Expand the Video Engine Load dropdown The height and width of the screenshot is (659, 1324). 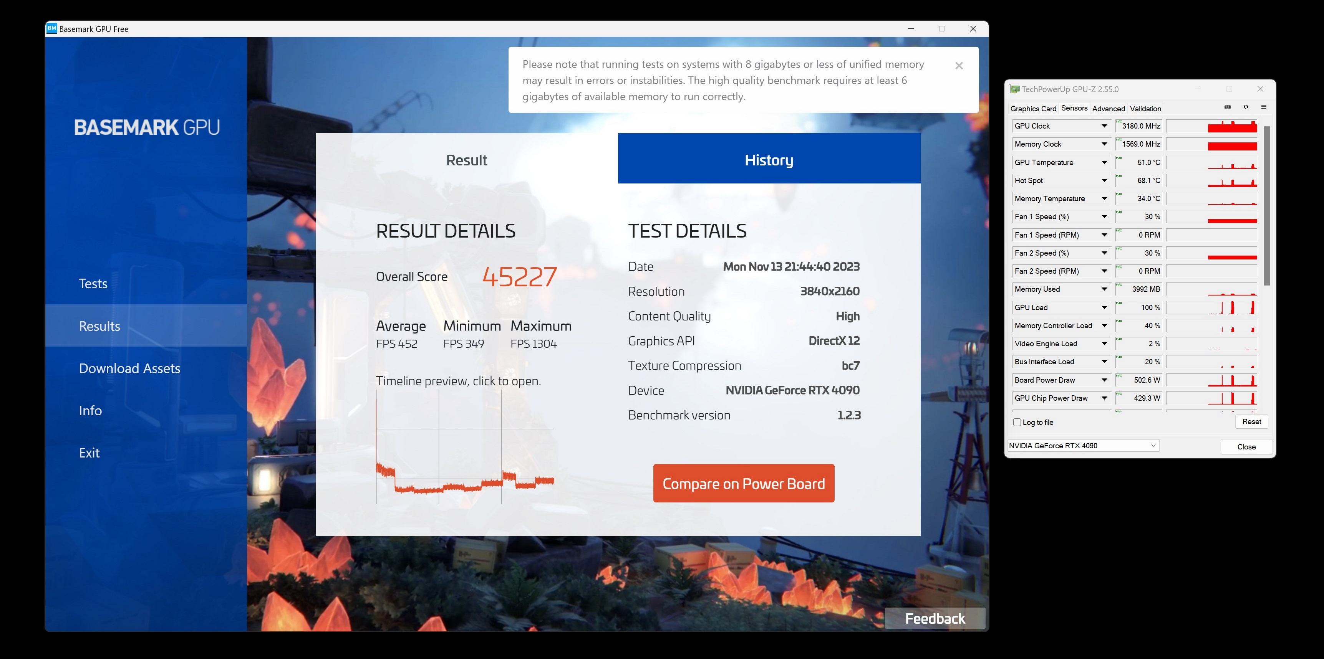coord(1104,344)
